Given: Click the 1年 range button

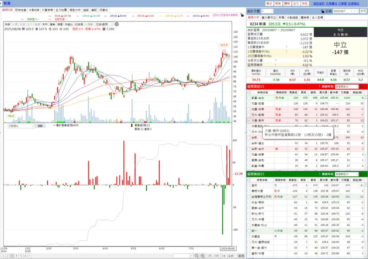Looking at the screenshot, I should tap(224, 256).
